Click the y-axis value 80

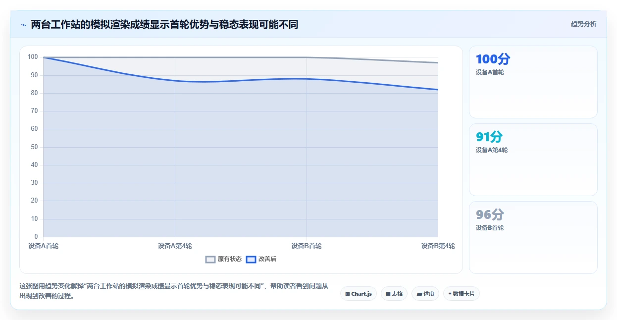click(x=34, y=93)
